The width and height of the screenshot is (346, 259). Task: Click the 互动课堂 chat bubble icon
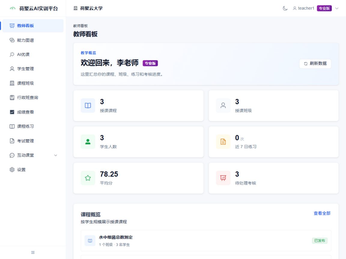(12, 155)
